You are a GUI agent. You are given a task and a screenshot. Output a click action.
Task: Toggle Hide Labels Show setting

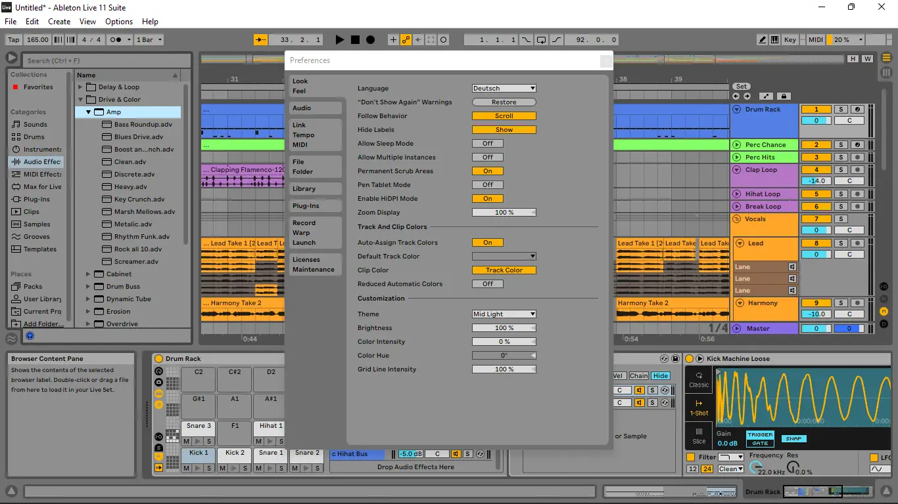(504, 130)
